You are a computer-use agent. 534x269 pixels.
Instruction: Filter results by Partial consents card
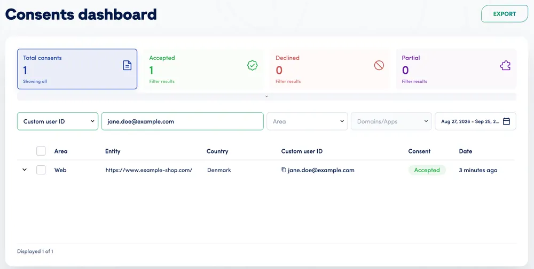pyautogui.click(x=456, y=69)
